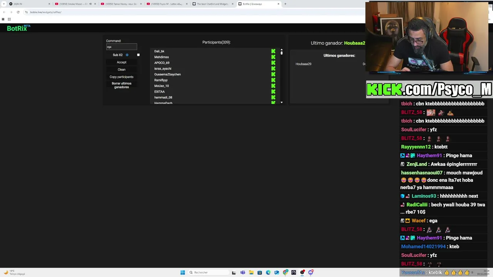Click the Kick icon next to EXITAA
The height and width of the screenshot is (277, 493).
click(273, 92)
